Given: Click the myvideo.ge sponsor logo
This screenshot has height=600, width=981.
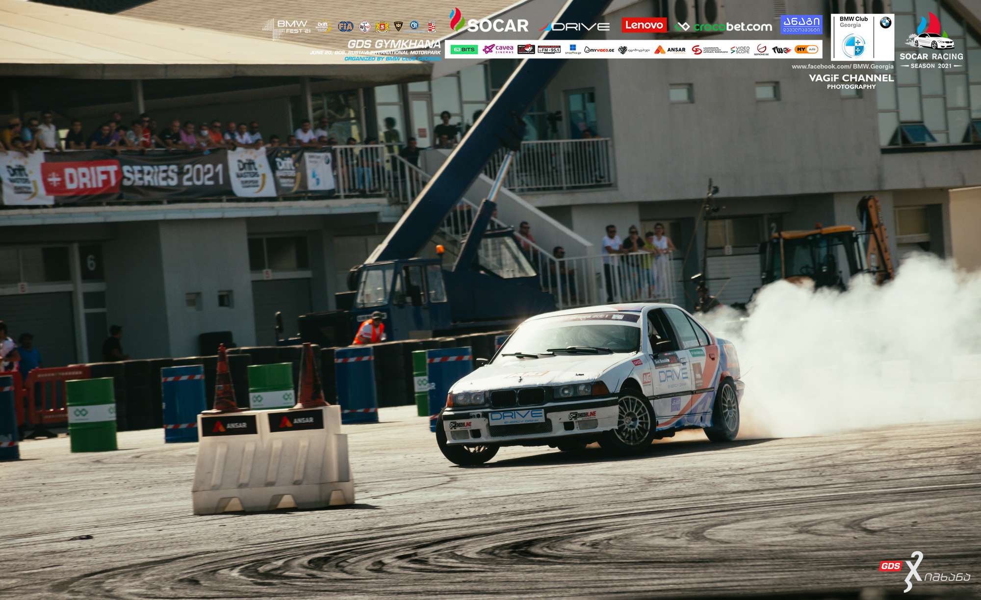Looking at the screenshot, I should pos(599,50).
